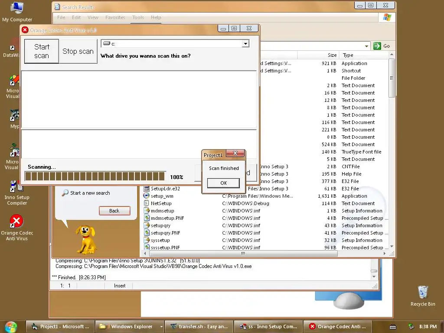444x333 pixels.
Task: Click the Stop scan button
Action: coord(78,51)
